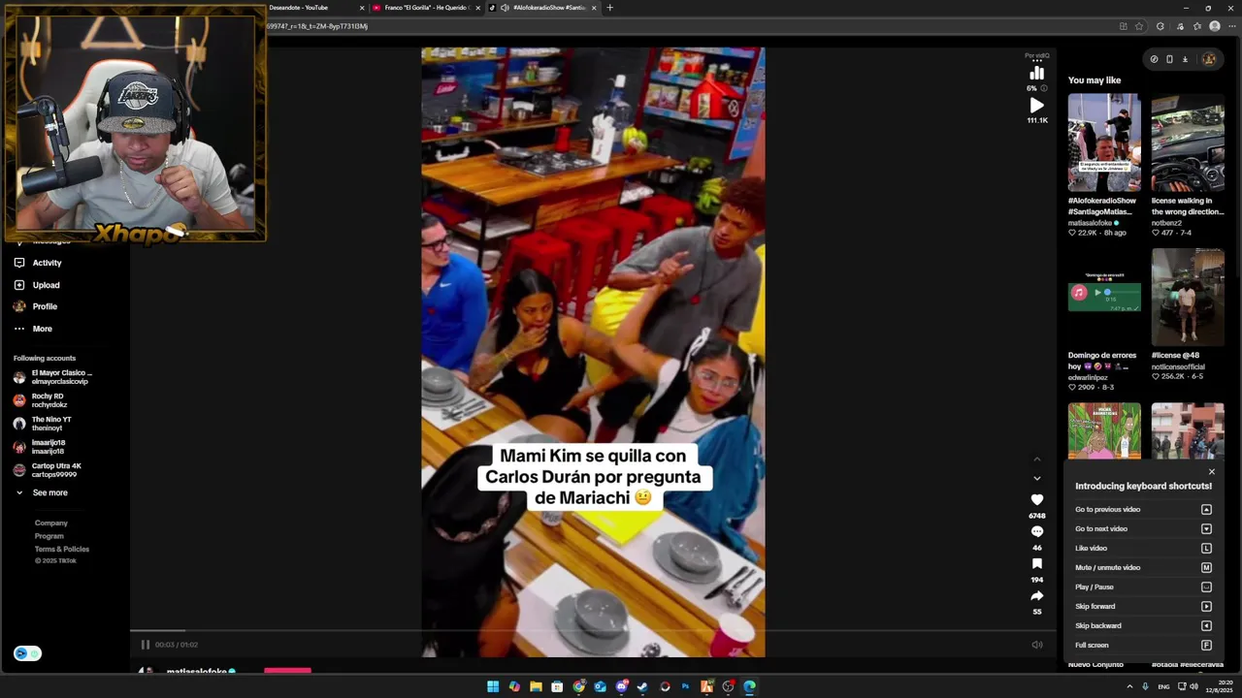Click the vidIQ play views icon
Screen dimensions: 1242x698
tap(1036, 105)
